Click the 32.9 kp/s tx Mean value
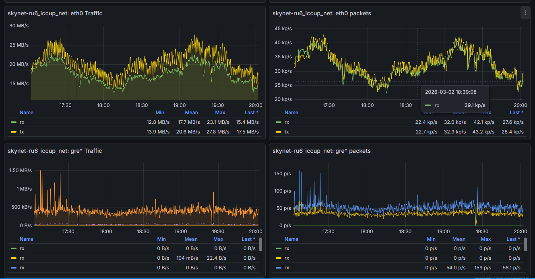Viewport: 535px width, 279px height. [x=455, y=132]
